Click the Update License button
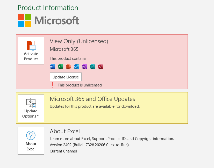Viewport: 214px width, 168px height. (66, 77)
